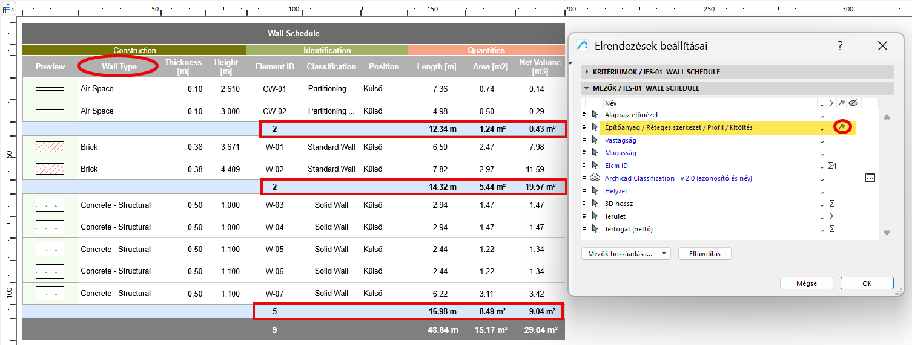Screen dimensions: 912x345
Task: Open the Archicad Classification options button
Action: coord(870,178)
